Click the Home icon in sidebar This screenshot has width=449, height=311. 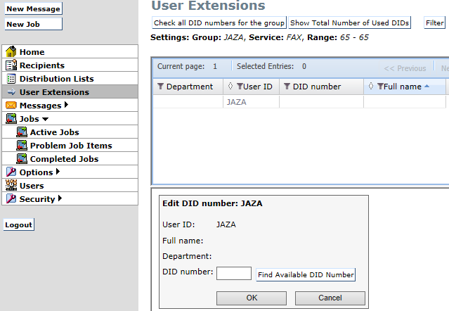click(x=11, y=52)
